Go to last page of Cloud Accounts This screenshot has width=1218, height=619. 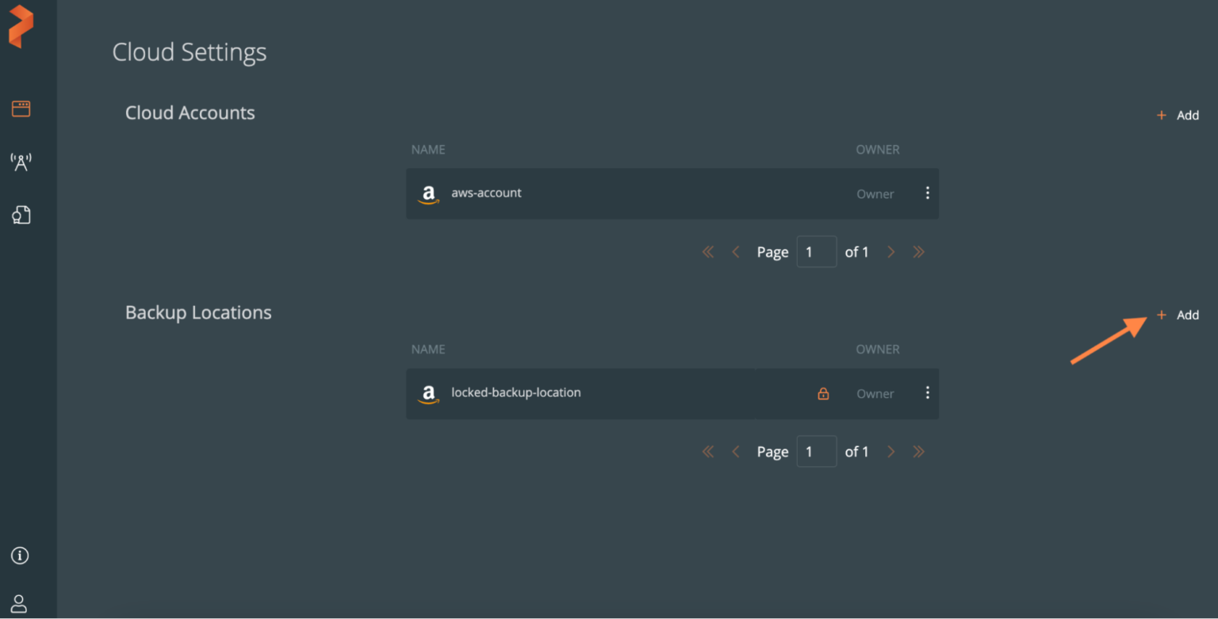918,252
